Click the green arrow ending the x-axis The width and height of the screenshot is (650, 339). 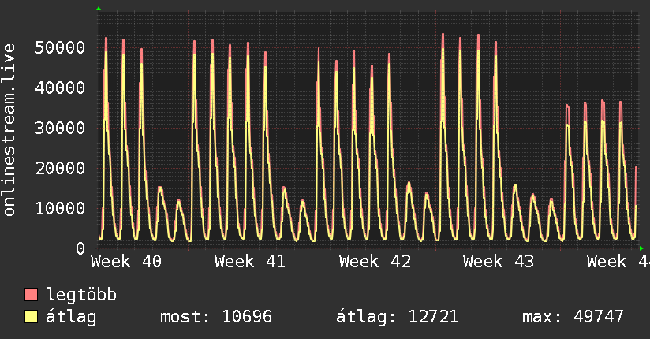click(x=641, y=248)
